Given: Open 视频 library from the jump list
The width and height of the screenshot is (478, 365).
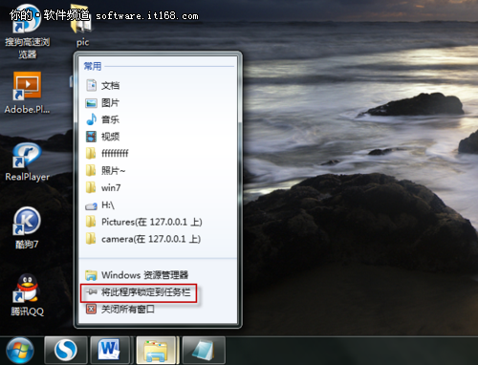Looking at the screenshot, I should pyautogui.click(x=158, y=137).
